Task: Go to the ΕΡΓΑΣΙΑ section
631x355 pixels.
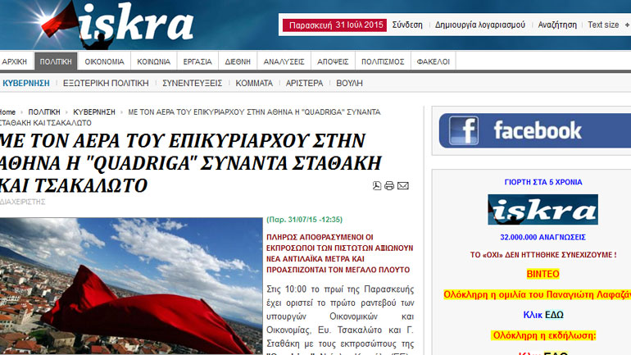Action: [197, 61]
